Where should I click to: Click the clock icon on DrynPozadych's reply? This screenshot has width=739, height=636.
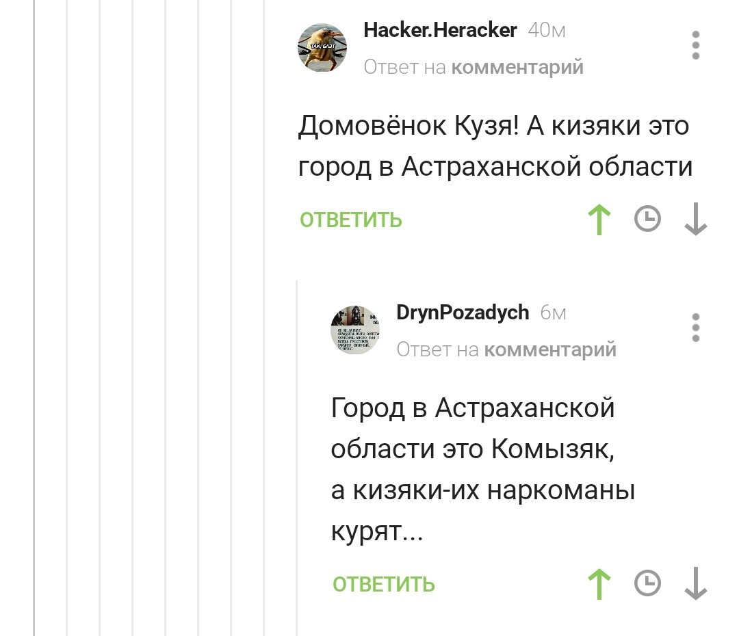647,584
